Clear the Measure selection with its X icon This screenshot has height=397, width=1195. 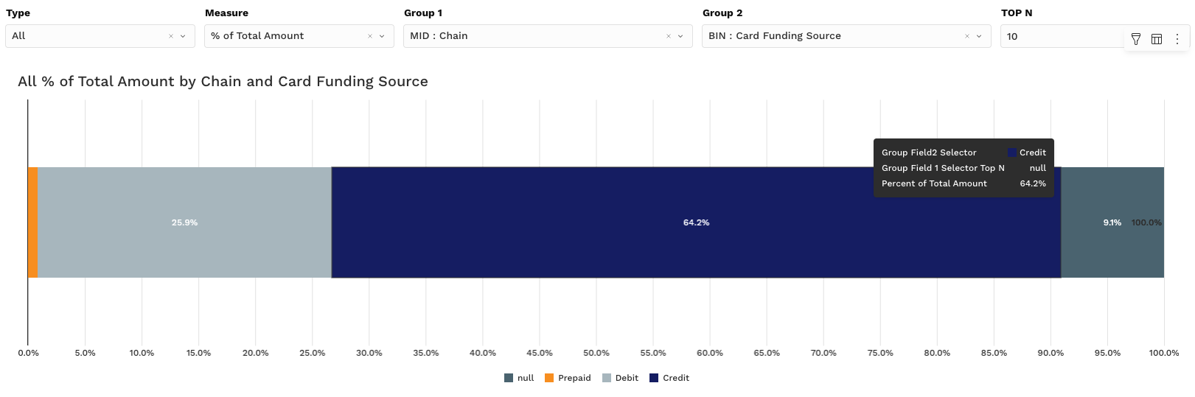click(370, 36)
